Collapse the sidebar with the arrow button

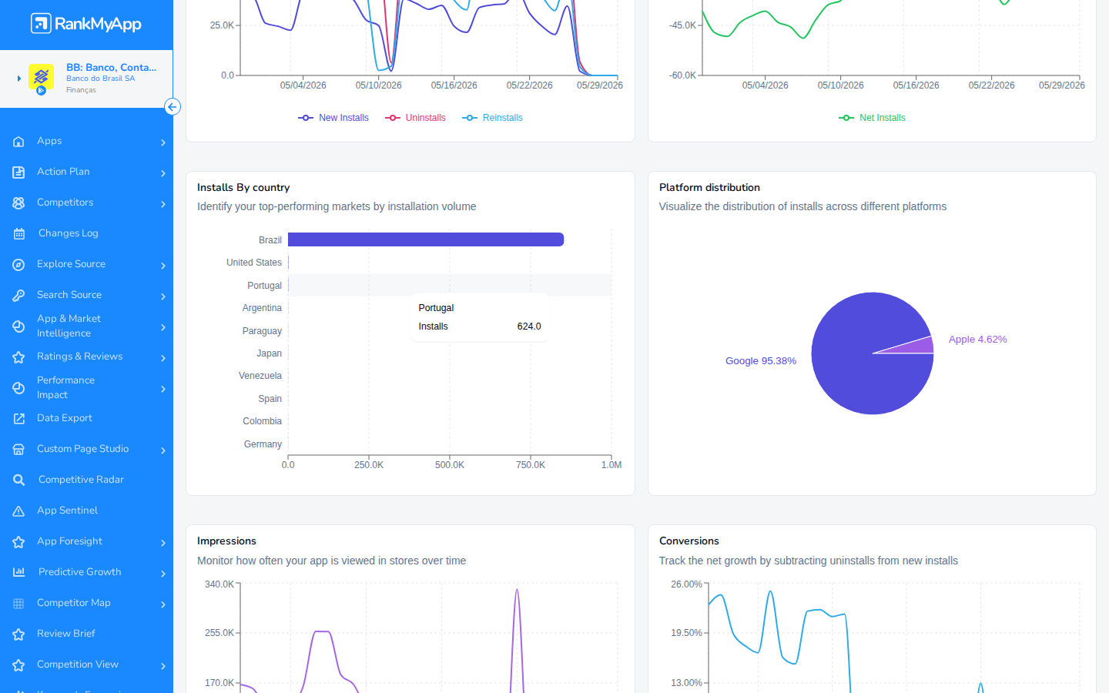[x=173, y=107]
